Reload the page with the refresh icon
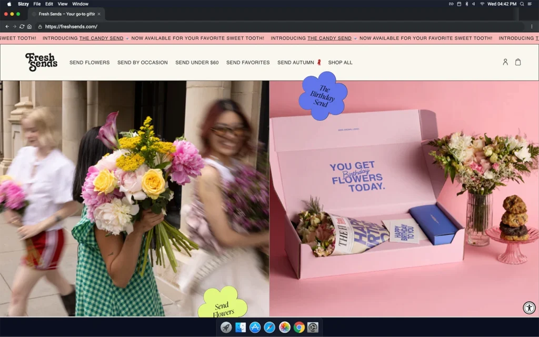 pyautogui.click(x=22, y=26)
